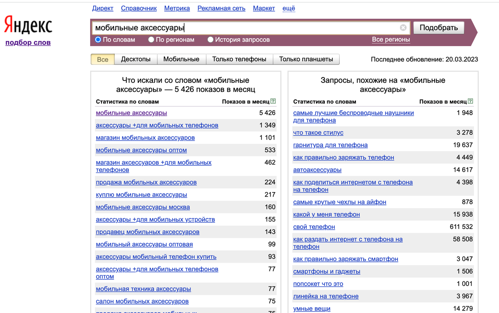Image resolution: width=499 pixels, height=313 pixels.
Task: Select the 'По словам' radio option
Action: pyautogui.click(x=98, y=39)
